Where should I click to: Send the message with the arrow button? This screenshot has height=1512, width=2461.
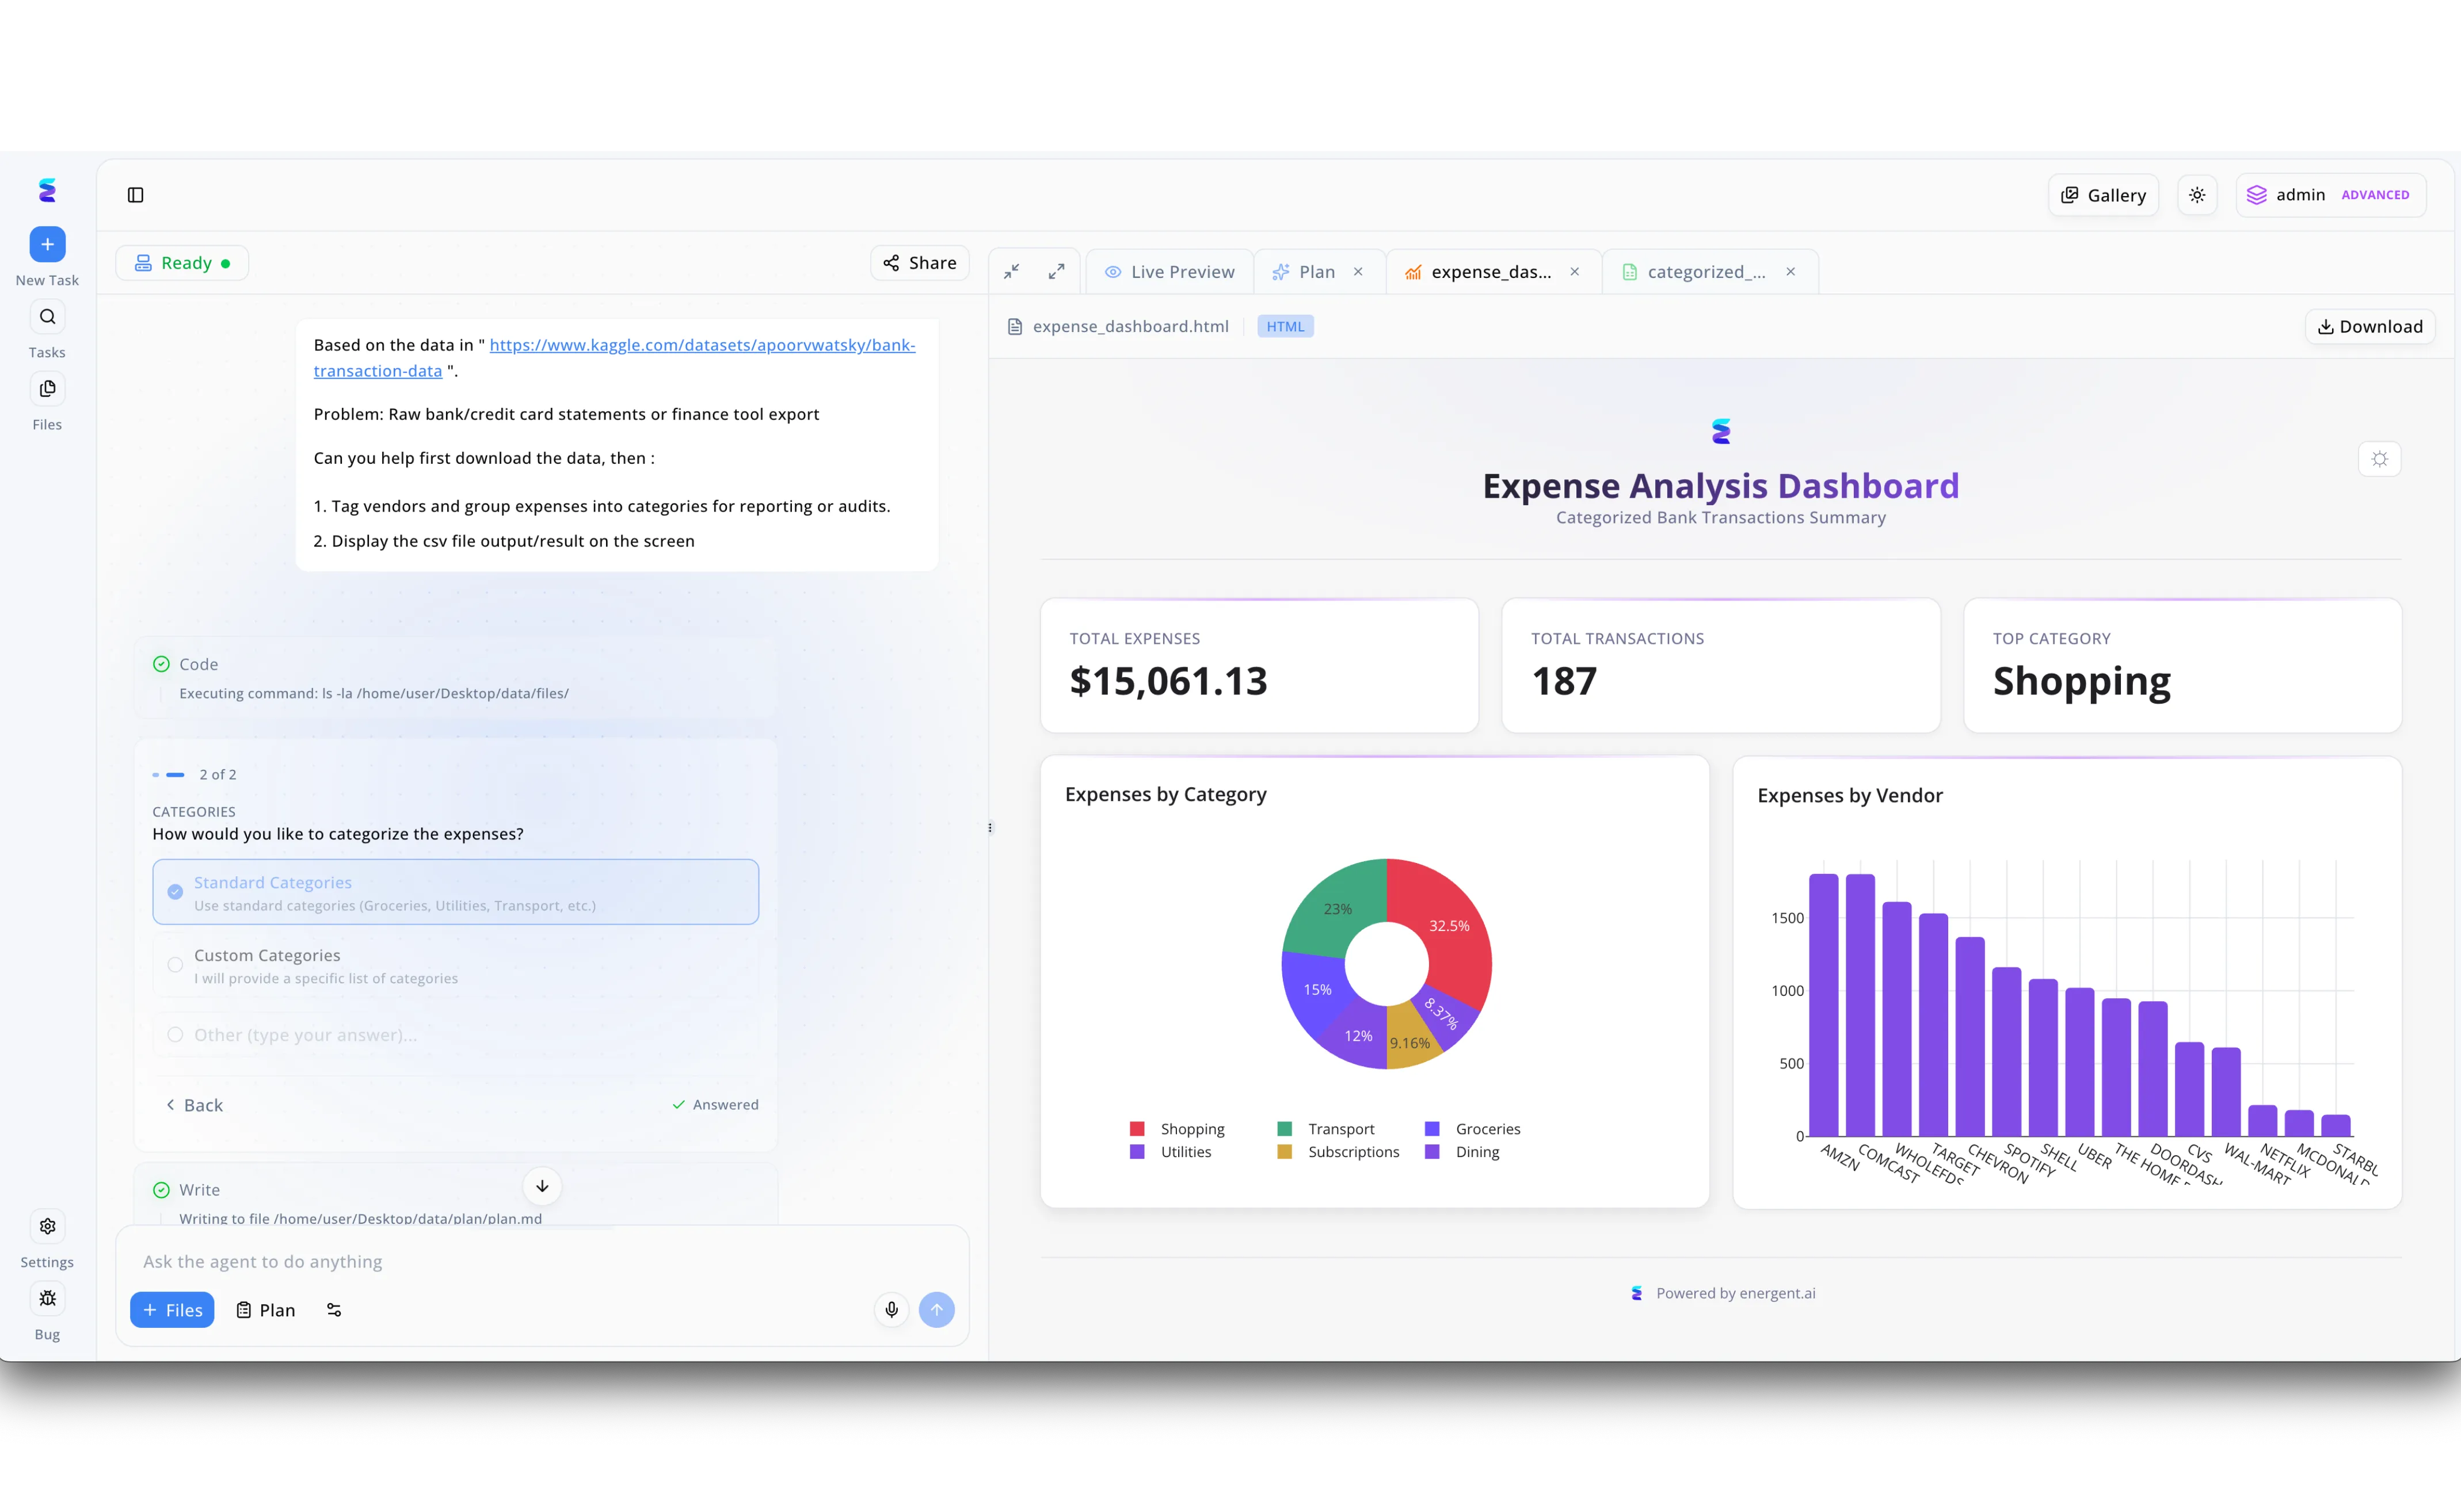click(936, 1309)
